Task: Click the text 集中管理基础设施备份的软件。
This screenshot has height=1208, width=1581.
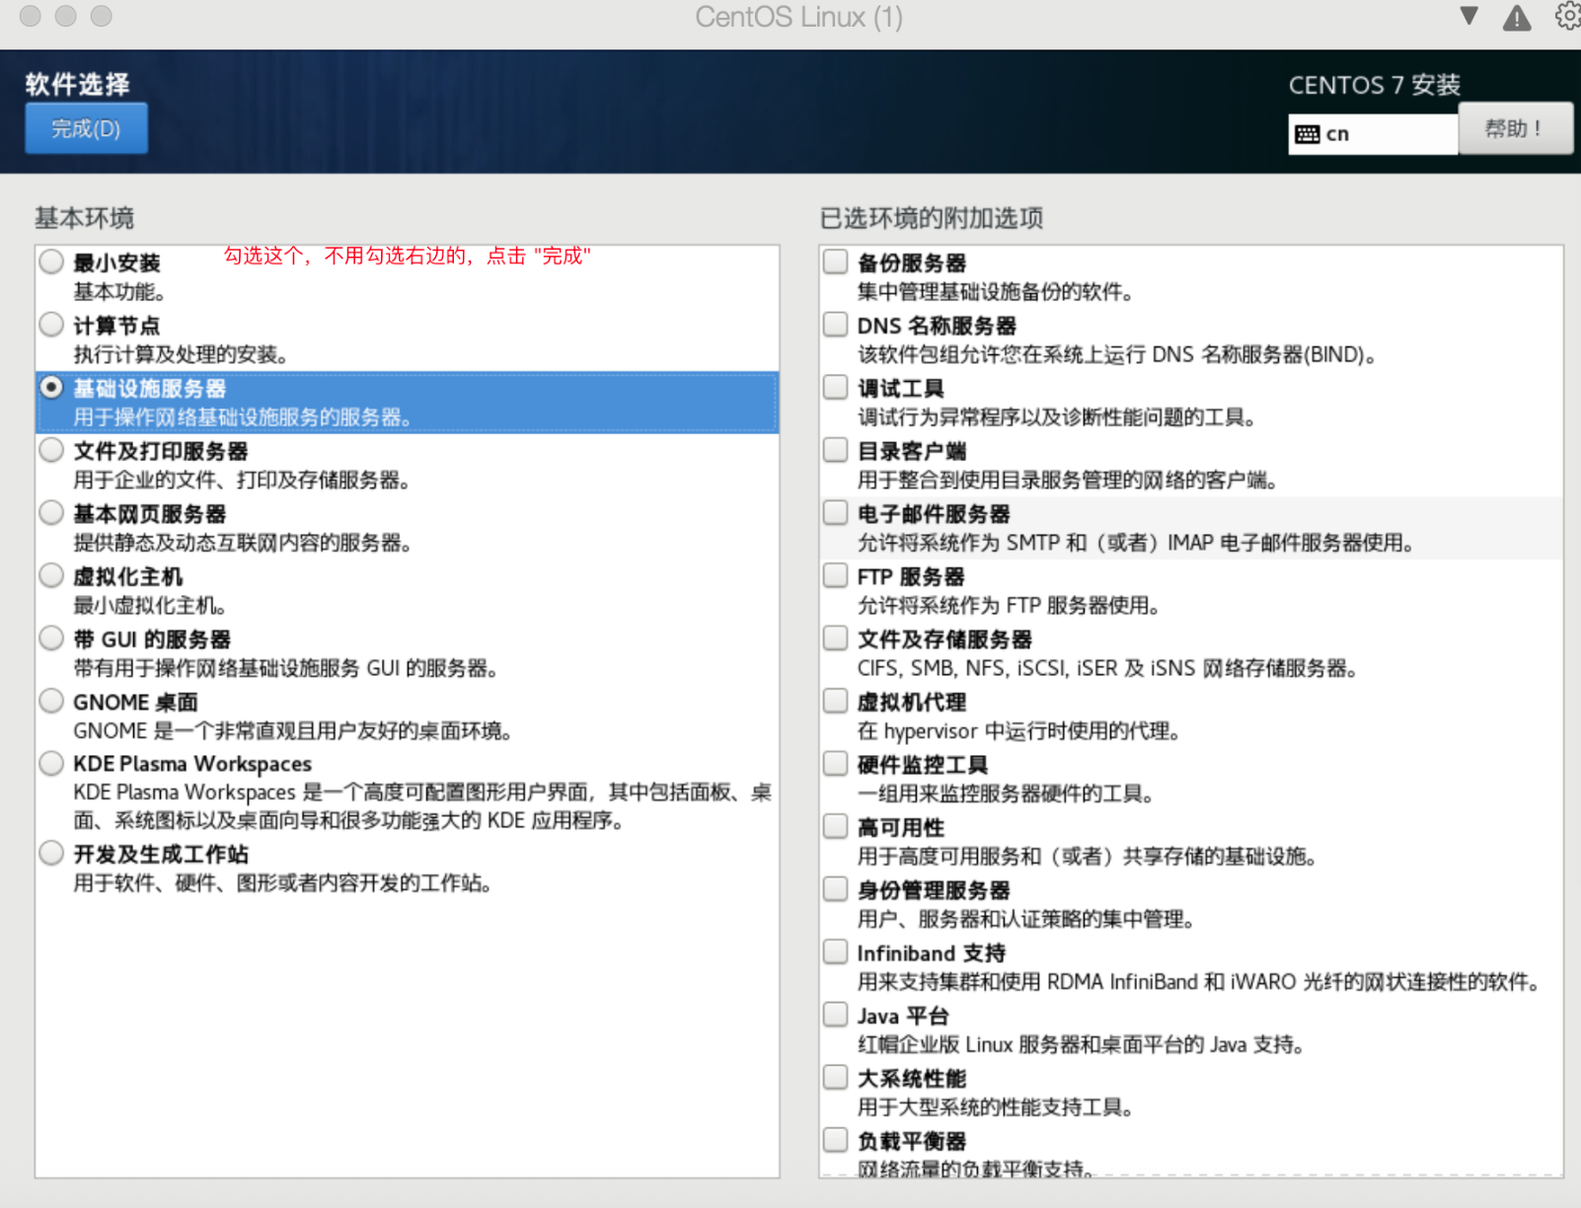Action: (995, 292)
